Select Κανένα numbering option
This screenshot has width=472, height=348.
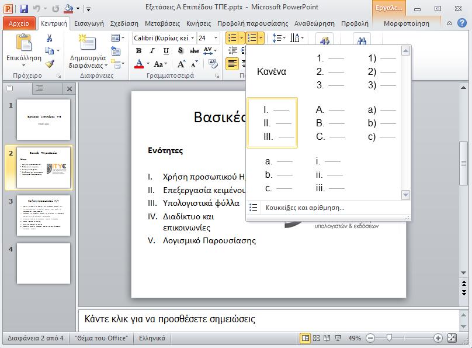tap(272, 71)
